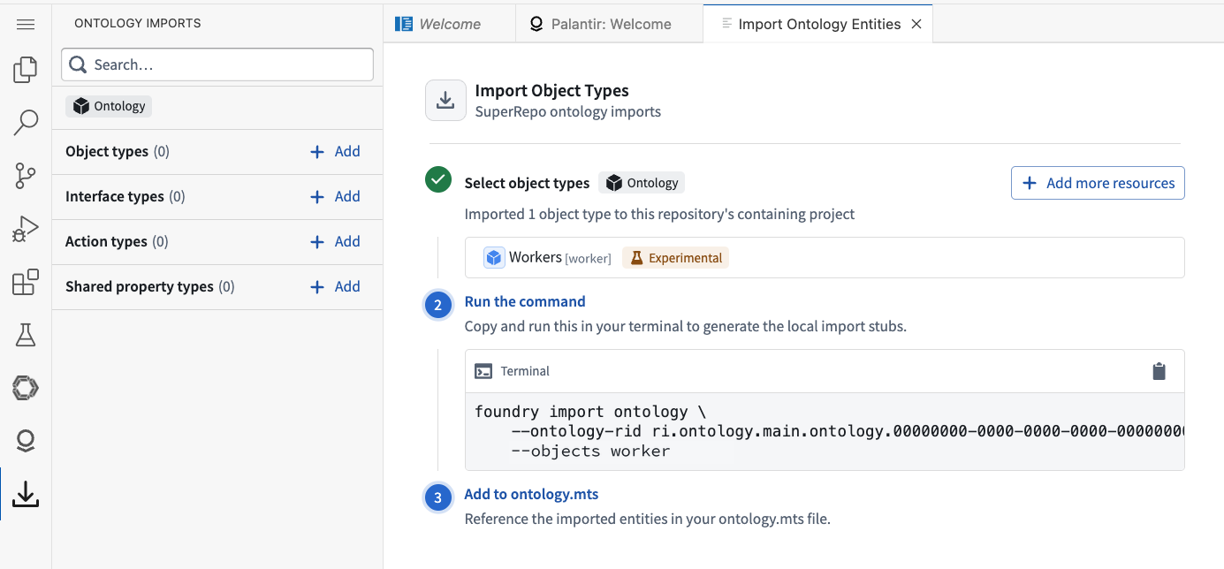
Task: Switch to the Welcome tab
Action: [x=450, y=24]
